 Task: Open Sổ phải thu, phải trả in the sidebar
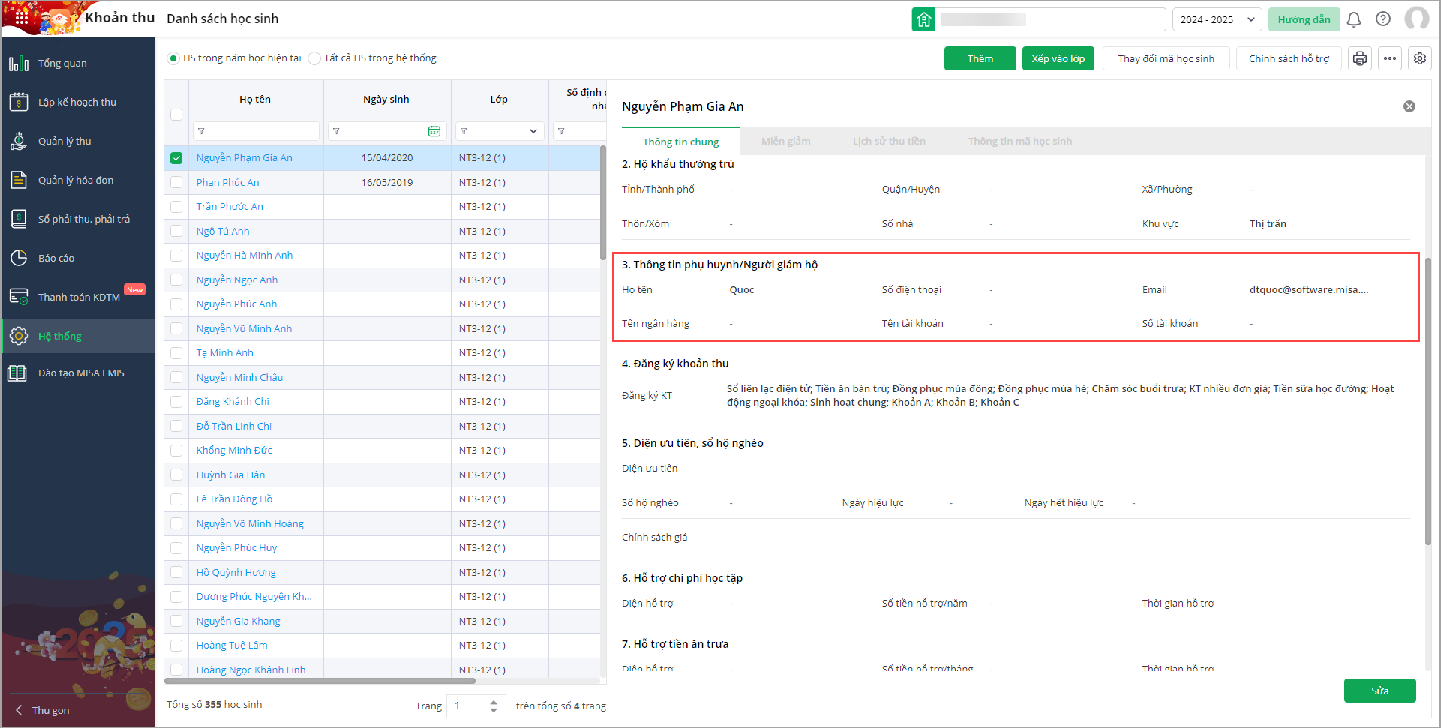(78, 219)
